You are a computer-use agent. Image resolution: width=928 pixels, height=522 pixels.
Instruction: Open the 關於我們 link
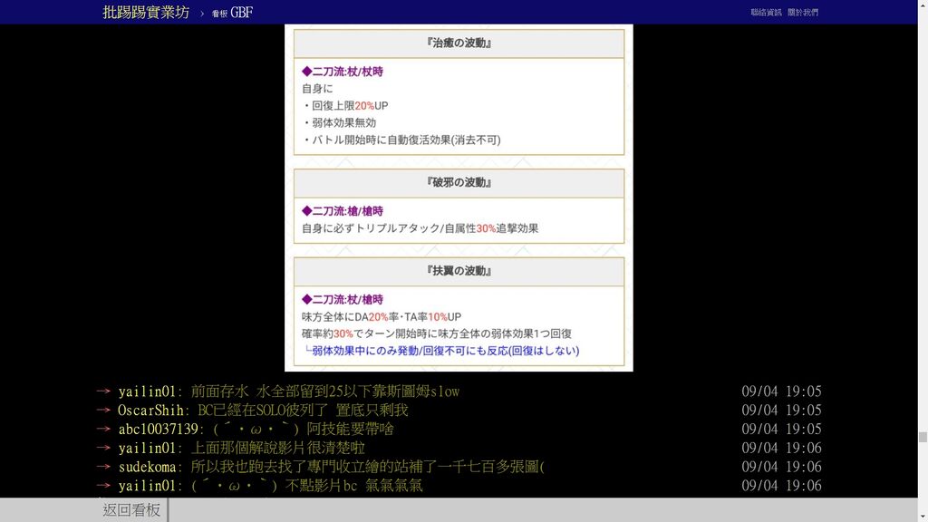pyautogui.click(x=803, y=13)
